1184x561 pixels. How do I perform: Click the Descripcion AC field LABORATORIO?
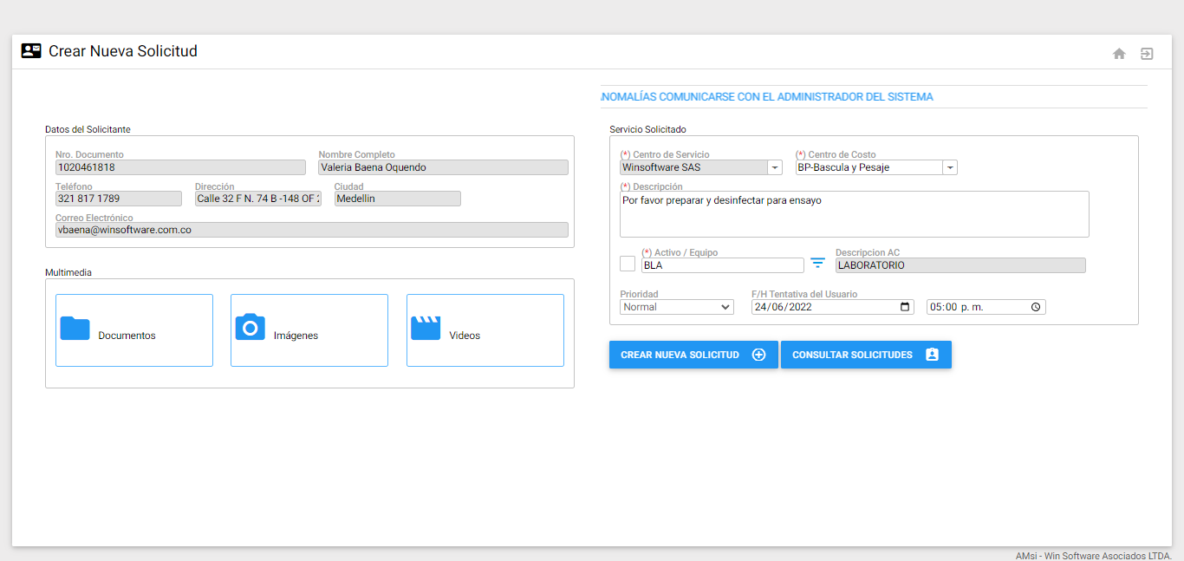tap(960, 265)
